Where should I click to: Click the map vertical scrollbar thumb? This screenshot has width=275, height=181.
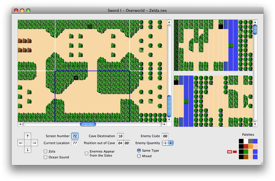pos(169,106)
